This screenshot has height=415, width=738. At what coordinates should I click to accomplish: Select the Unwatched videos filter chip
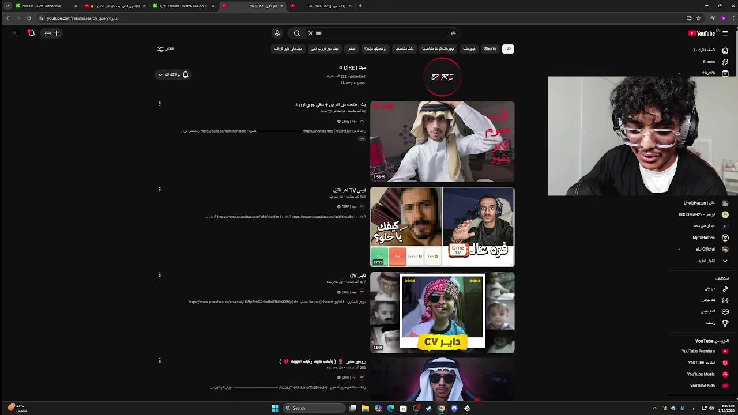click(x=438, y=49)
